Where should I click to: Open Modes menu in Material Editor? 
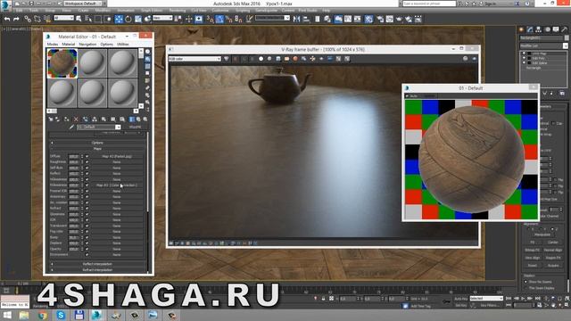[x=53, y=44]
